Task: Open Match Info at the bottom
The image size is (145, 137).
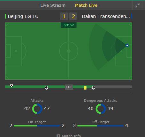Action: tap(72, 136)
